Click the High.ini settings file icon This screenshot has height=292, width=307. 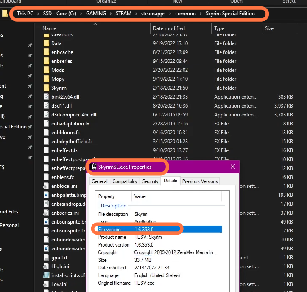(46, 266)
